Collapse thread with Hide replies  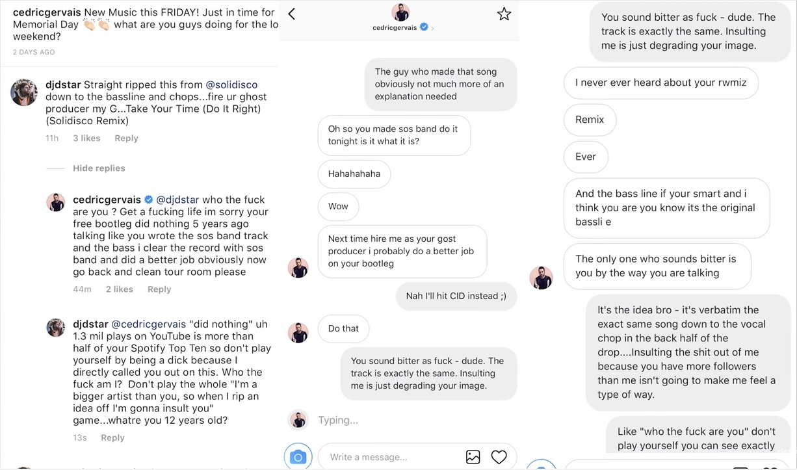99,168
